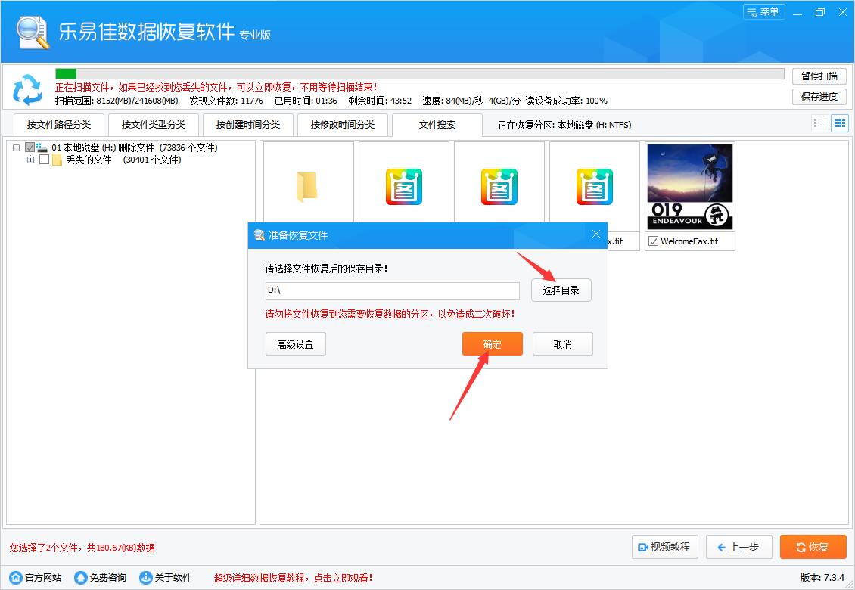This screenshot has width=855, height=590.
Task: Select the 文件搜索 tab
Action: pos(437,124)
